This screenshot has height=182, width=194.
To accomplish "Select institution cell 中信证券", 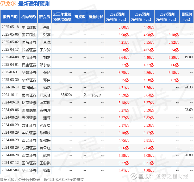I will click(29, 57).
